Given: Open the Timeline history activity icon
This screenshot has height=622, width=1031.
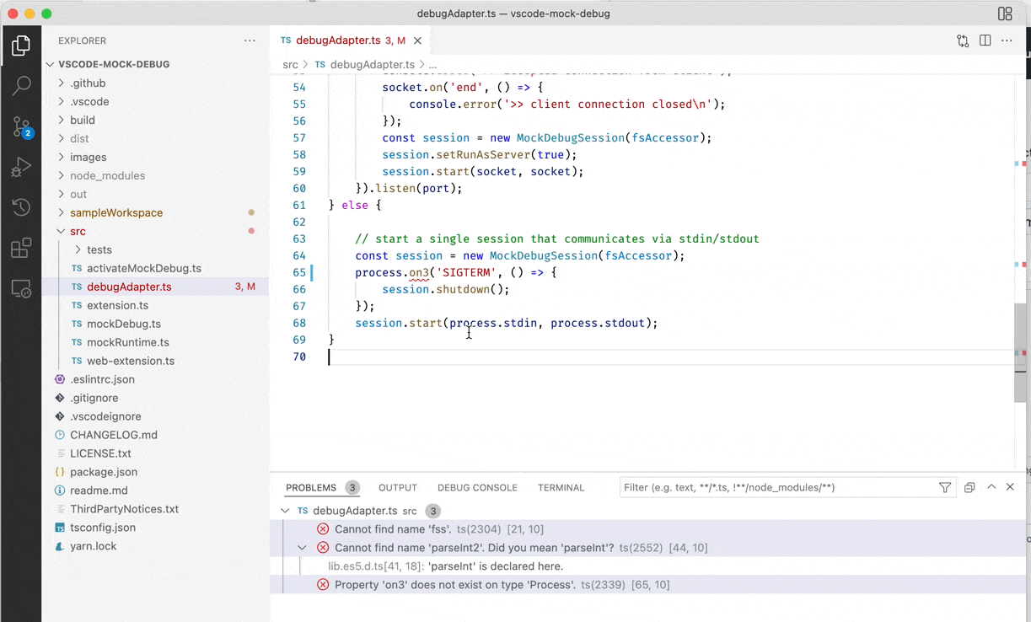Looking at the screenshot, I should [21, 207].
